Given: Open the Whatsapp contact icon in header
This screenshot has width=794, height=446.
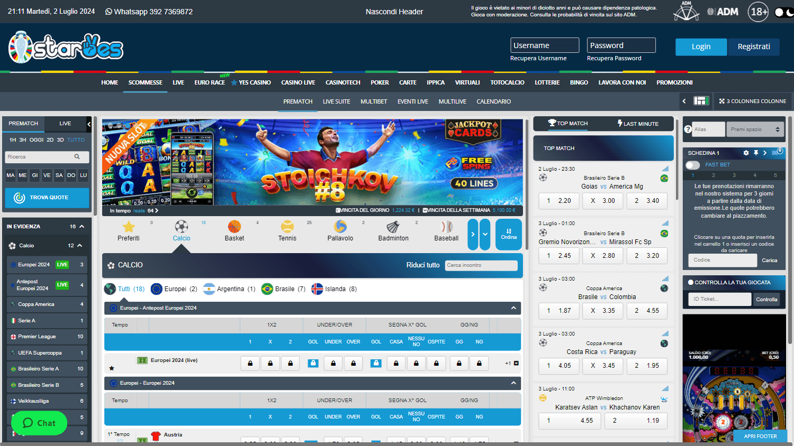Looking at the screenshot, I should [109, 12].
